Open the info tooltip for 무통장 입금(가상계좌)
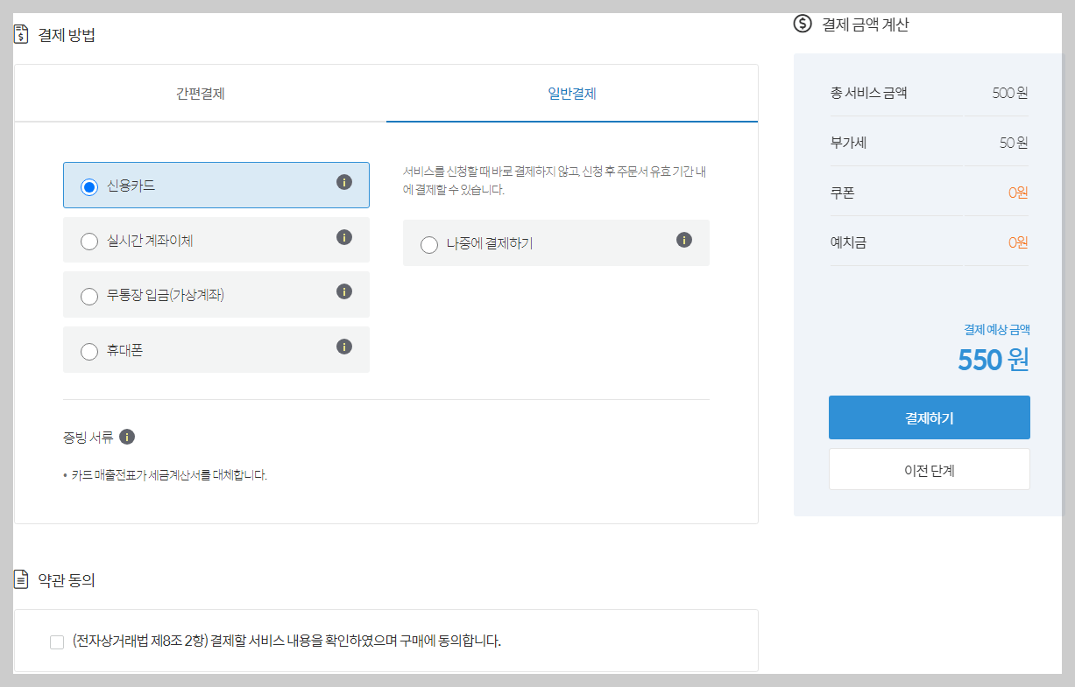This screenshot has width=1075, height=687. pyautogui.click(x=343, y=294)
